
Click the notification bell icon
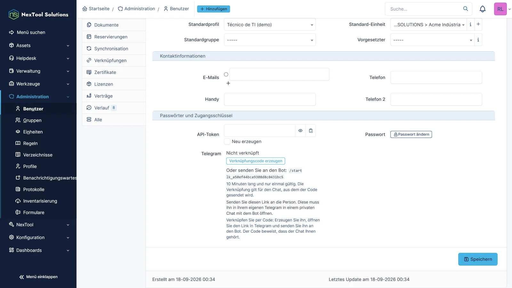pyautogui.click(x=483, y=9)
